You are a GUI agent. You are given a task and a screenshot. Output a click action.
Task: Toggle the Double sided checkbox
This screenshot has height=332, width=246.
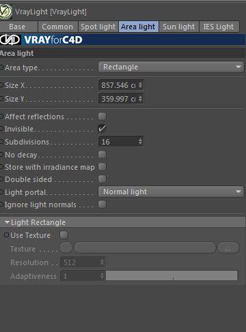(x=102, y=179)
